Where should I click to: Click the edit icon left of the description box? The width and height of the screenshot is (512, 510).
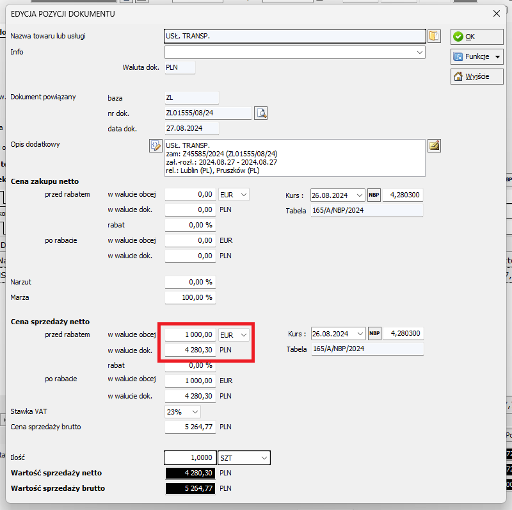(156, 145)
